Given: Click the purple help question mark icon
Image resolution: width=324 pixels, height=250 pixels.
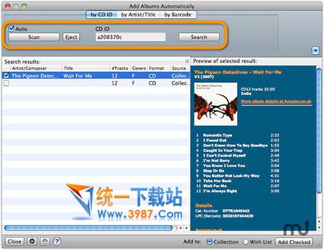Looking at the screenshot, I should [x=57, y=241].
